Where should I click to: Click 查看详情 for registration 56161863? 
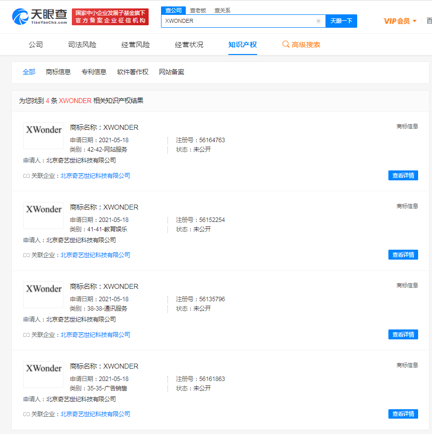click(403, 414)
